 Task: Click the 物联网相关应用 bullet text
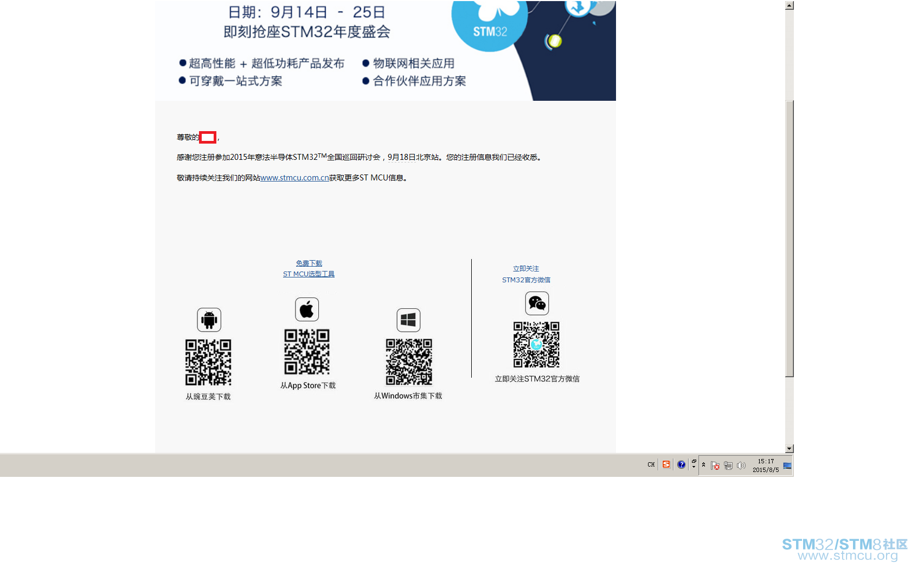(414, 63)
